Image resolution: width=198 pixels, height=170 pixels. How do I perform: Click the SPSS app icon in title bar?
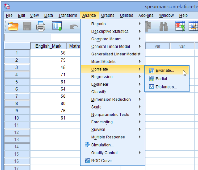click(x=7, y=6)
